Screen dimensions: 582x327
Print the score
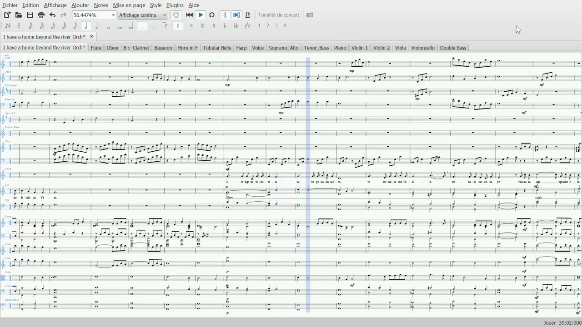click(41, 15)
